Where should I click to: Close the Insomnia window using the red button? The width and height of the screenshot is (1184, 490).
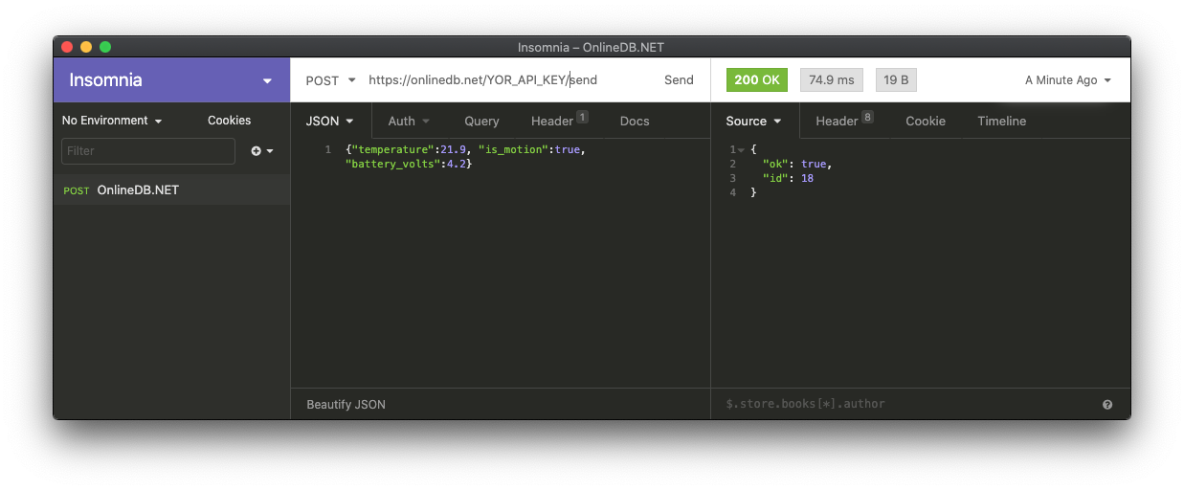coord(67,47)
